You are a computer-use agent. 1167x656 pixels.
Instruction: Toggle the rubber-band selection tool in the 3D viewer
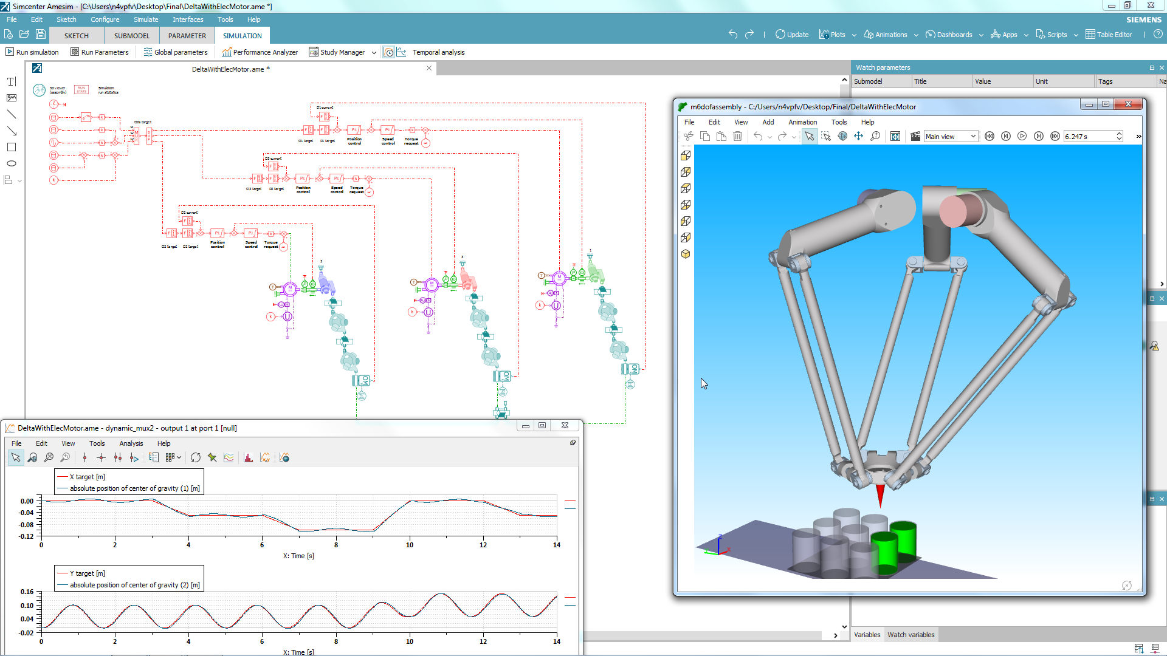click(x=826, y=136)
